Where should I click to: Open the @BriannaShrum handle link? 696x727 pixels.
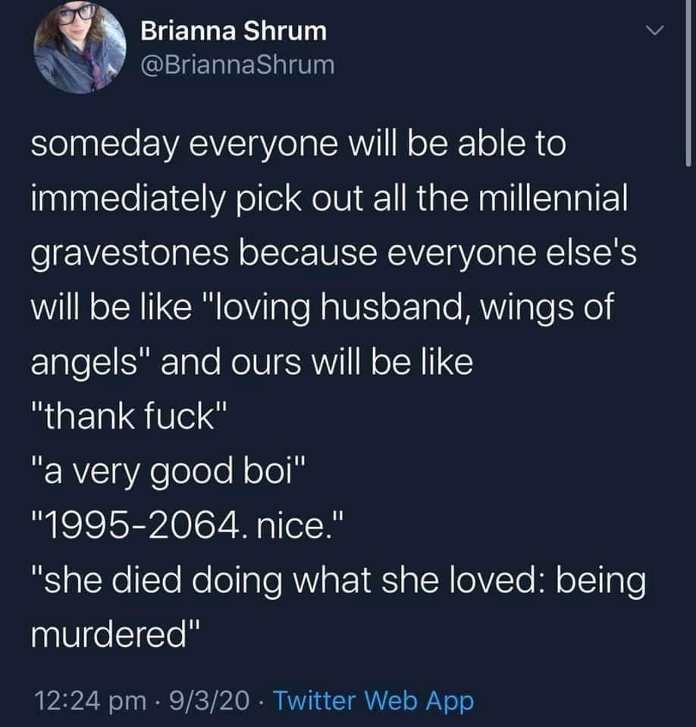point(237,65)
